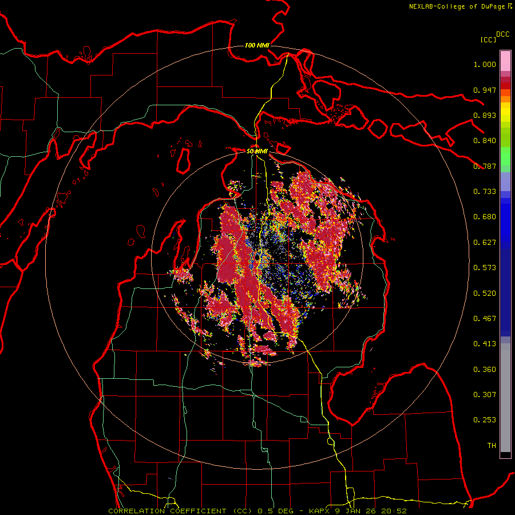Click the 0.787 scale value
Image resolution: width=515 pixels, height=515 pixels.
[x=485, y=166]
